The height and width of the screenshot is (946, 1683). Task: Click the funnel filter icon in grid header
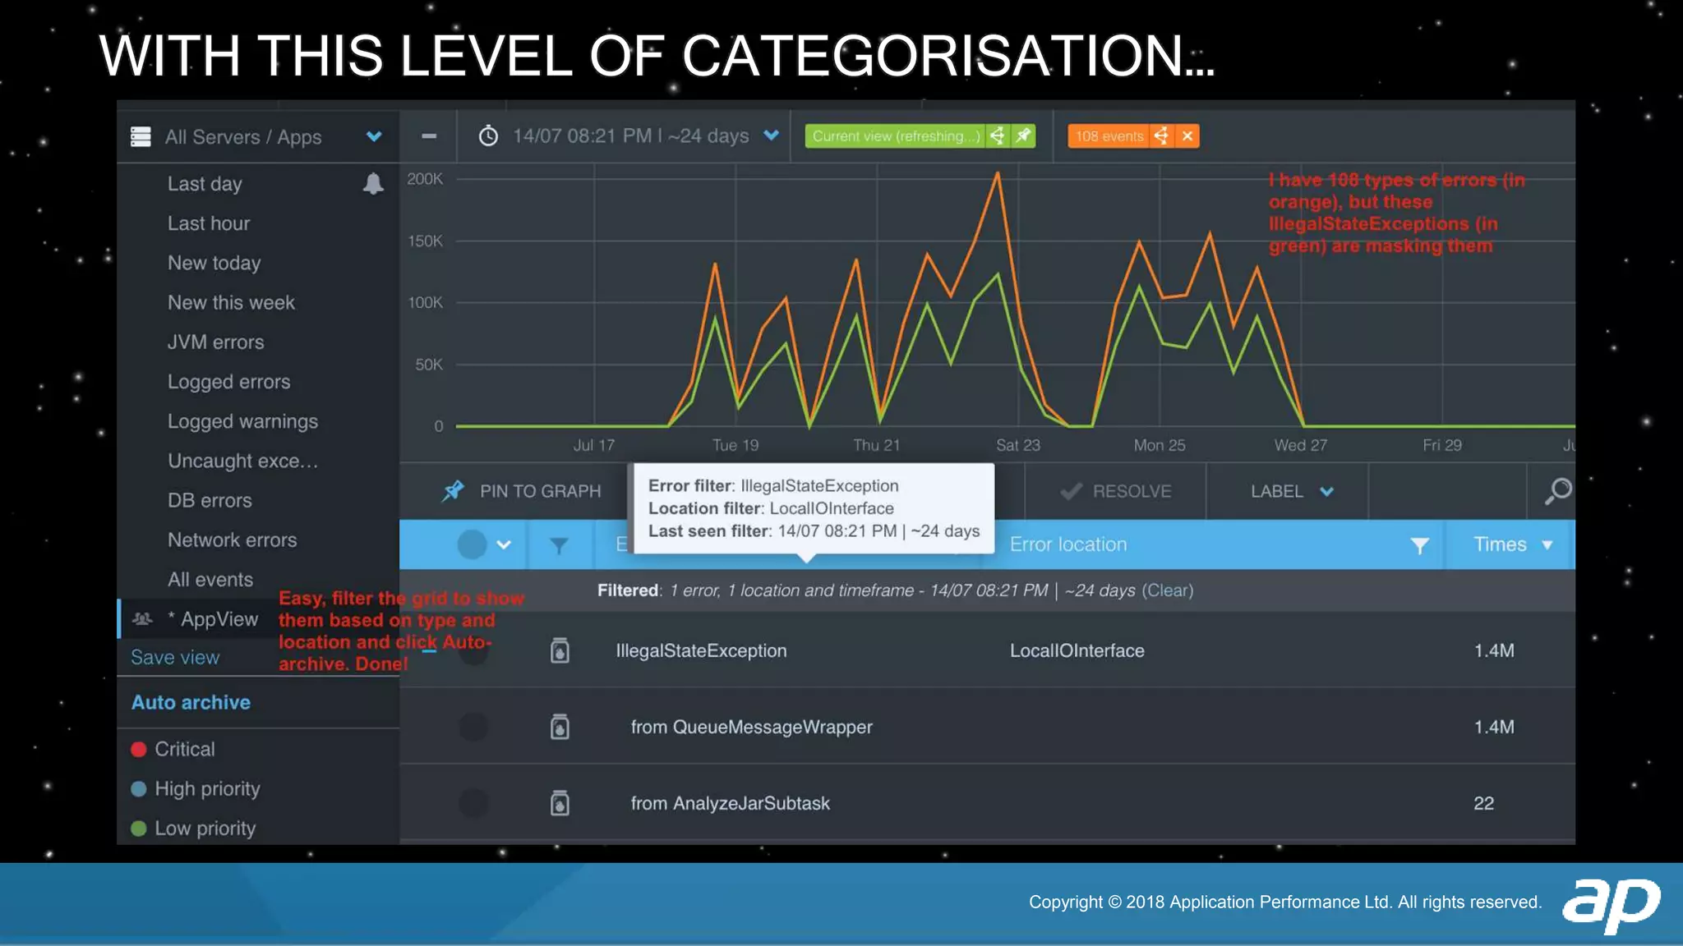click(559, 545)
